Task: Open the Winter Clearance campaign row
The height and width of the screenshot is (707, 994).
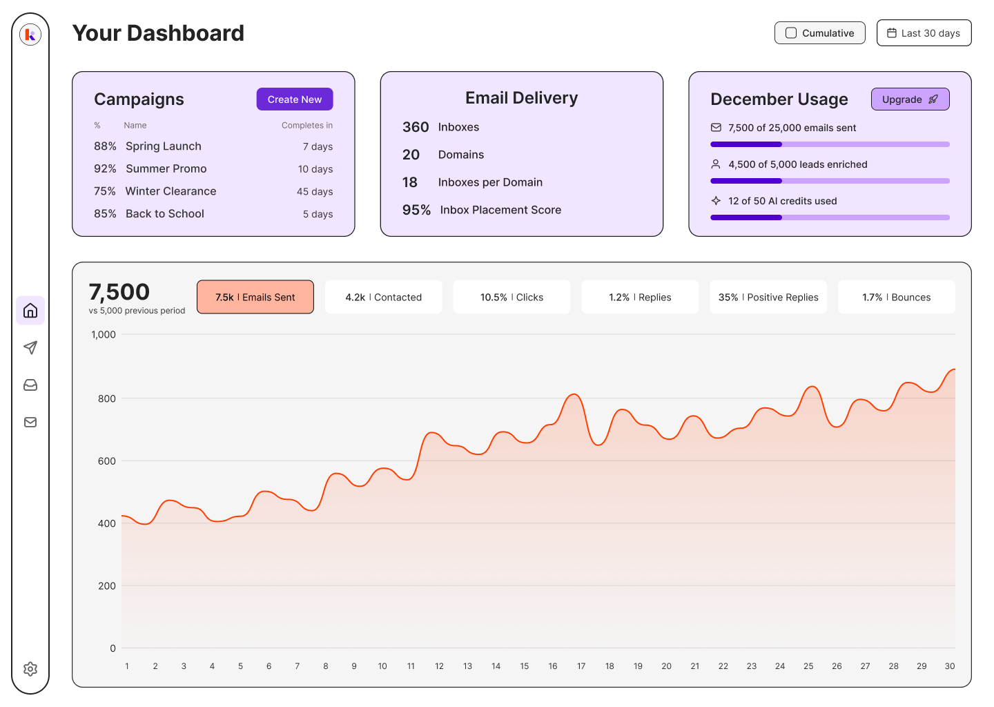Action: pos(213,191)
